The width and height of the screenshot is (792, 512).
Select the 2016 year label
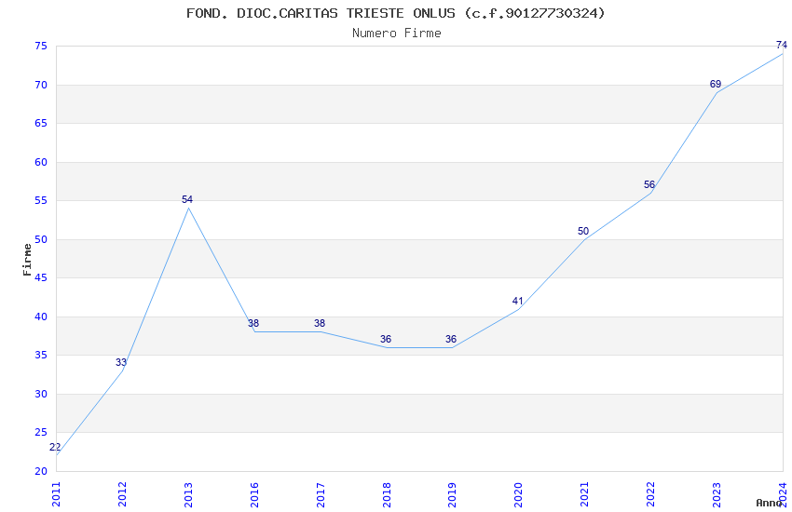[x=254, y=494]
